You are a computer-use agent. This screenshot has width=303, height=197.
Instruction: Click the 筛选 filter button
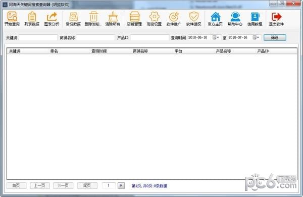[275, 37]
